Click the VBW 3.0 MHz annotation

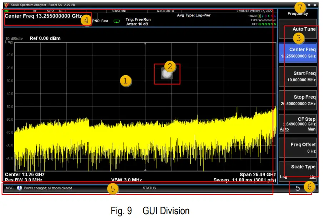(126, 180)
